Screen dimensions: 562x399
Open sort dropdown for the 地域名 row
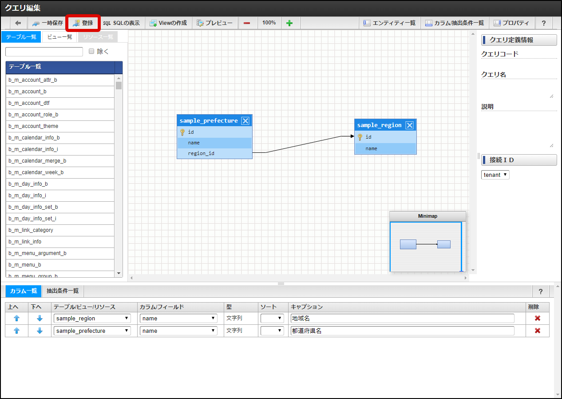point(272,318)
